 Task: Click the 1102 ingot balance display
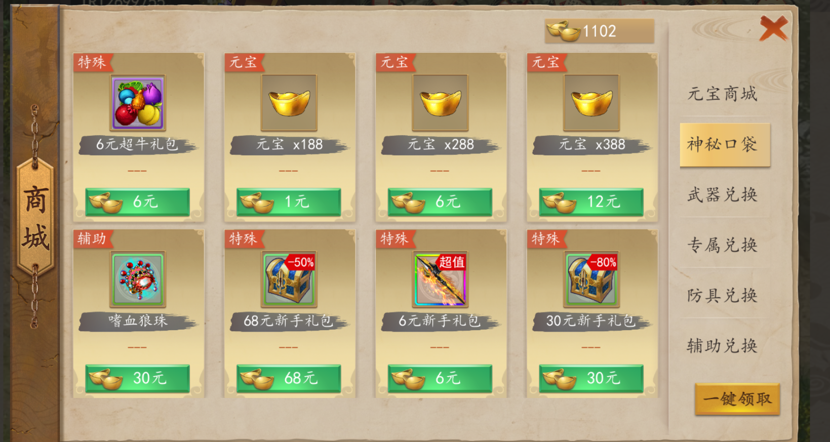pyautogui.click(x=600, y=31)
